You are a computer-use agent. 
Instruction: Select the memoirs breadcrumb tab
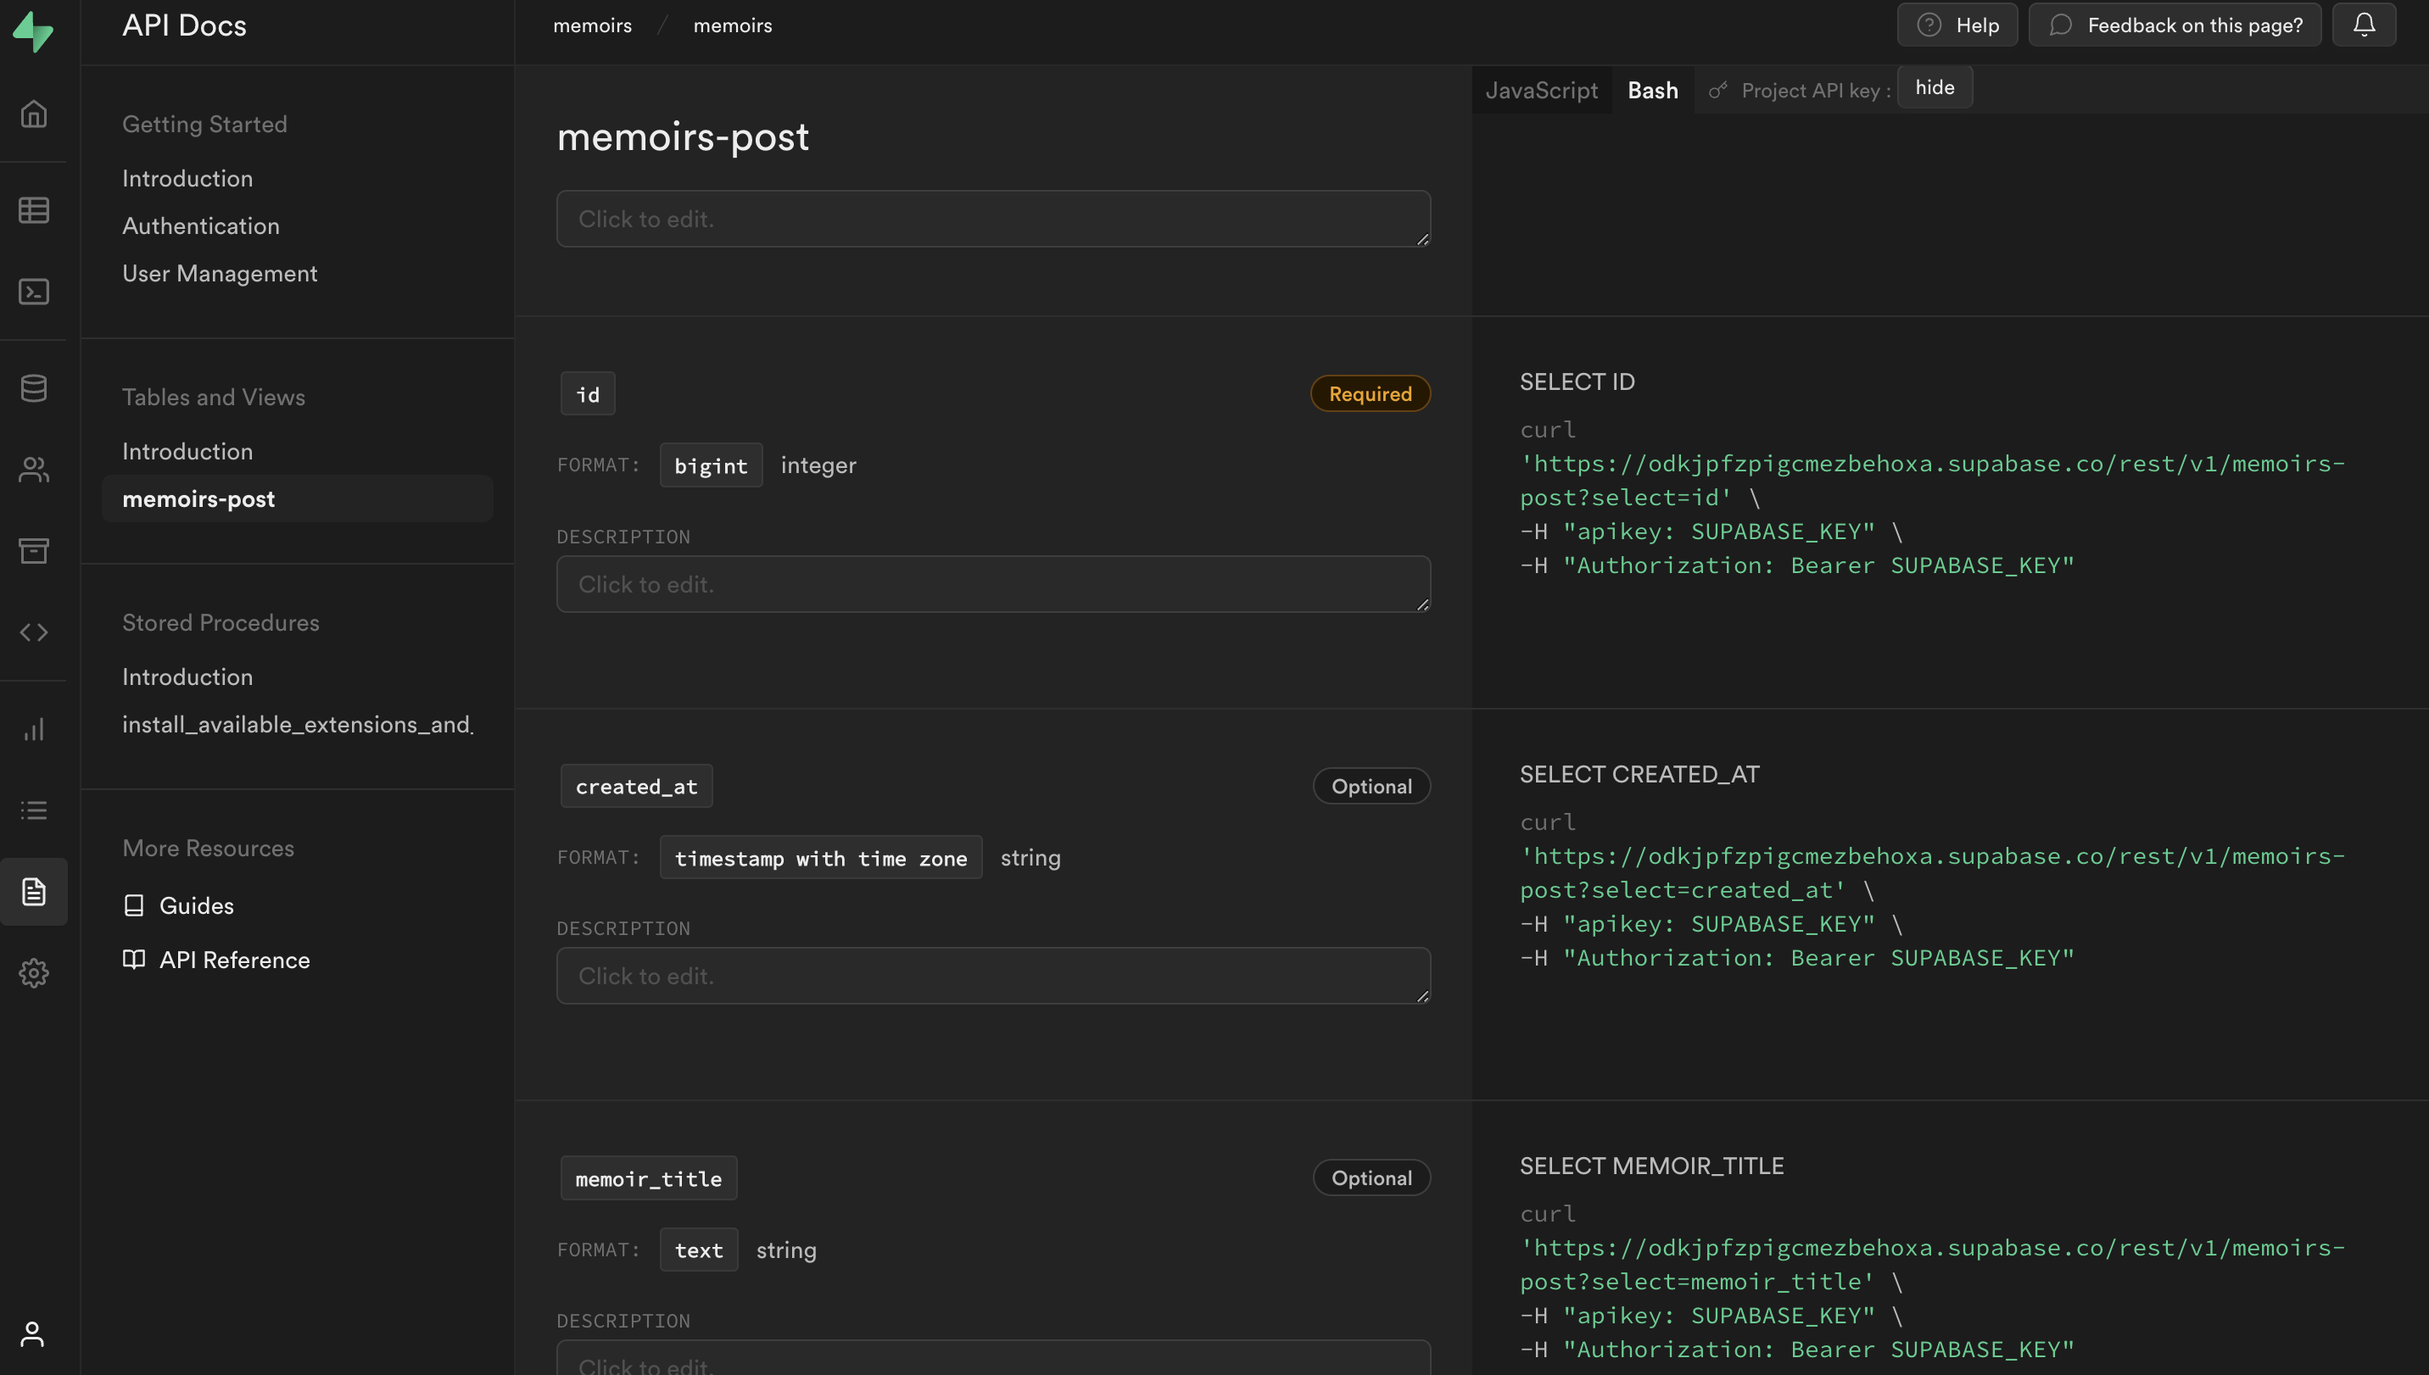(592, 25)
